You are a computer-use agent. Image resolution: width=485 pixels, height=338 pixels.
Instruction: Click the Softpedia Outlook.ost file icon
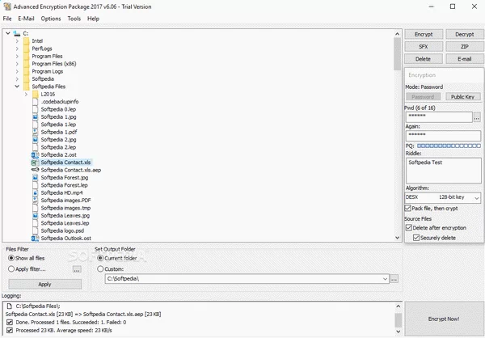click(36, 239)
